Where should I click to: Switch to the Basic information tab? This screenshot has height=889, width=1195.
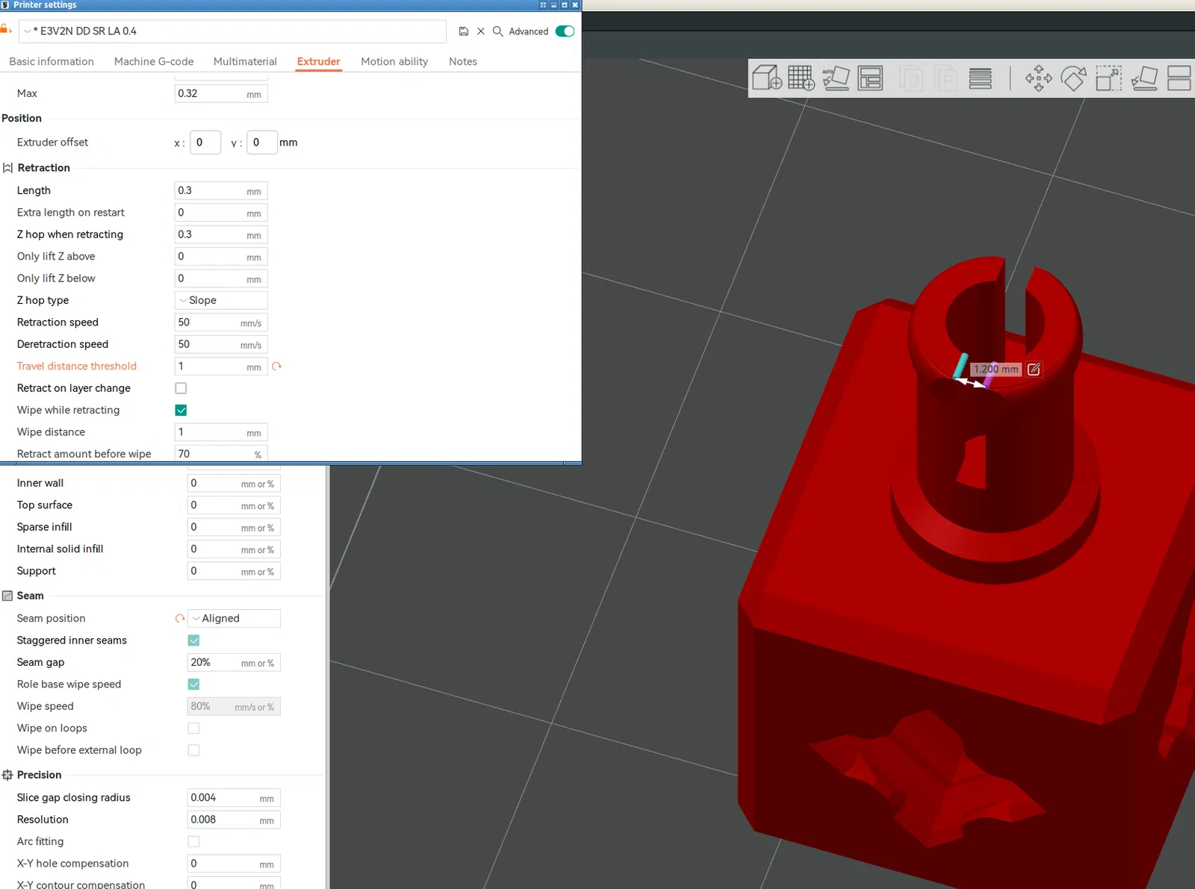click(x=52, y=61)
